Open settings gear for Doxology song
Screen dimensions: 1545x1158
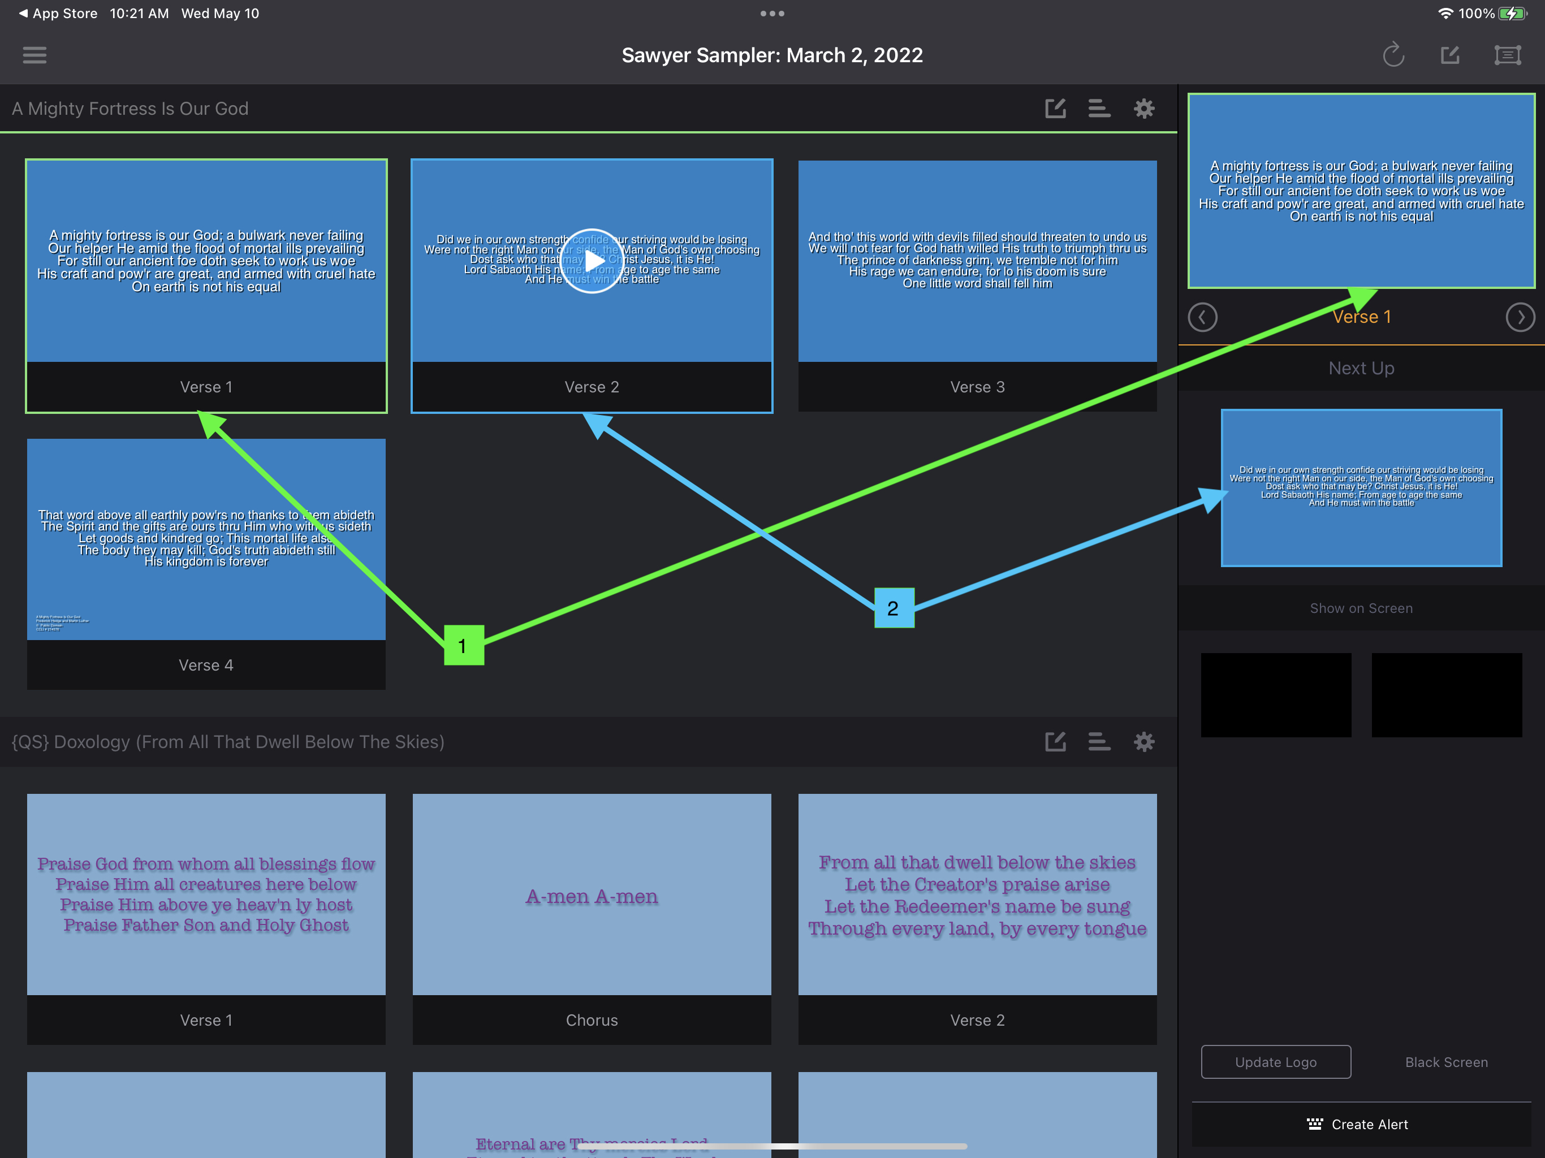click(x=1143, y=742)
